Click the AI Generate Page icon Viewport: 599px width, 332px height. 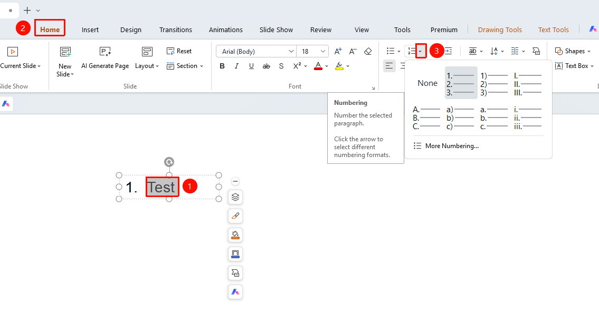[x=105, y=52]
